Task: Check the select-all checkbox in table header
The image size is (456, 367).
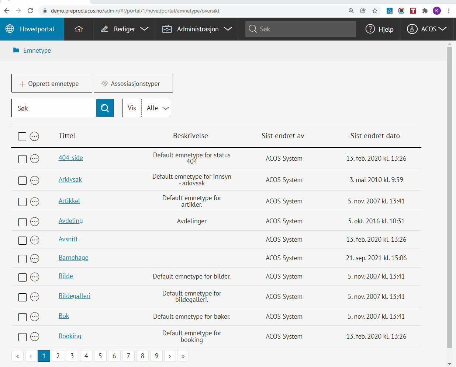Action: 22,136
